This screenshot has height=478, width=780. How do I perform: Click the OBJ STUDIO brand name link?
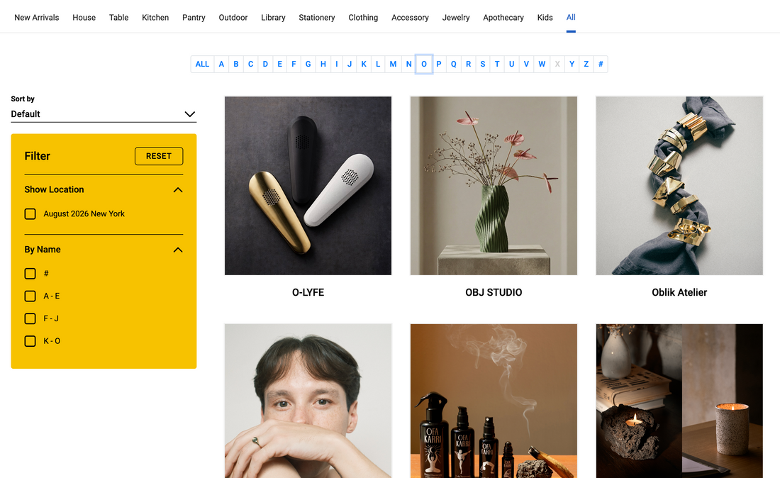pos(494,292)
